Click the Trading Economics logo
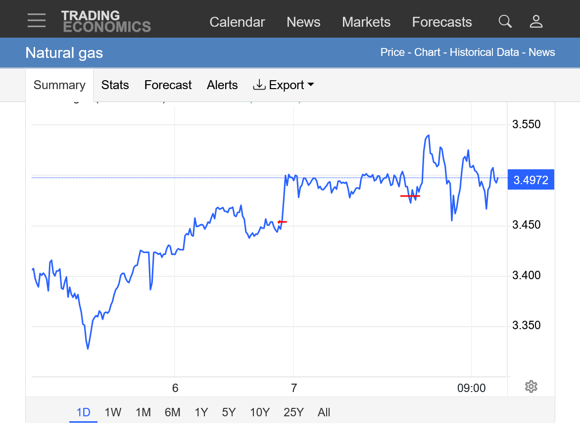This screenshot has height=446, width=580. (x=106, y=22)
